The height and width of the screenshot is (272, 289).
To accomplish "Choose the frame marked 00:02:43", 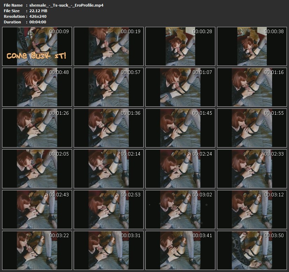I will coord(37,209).
